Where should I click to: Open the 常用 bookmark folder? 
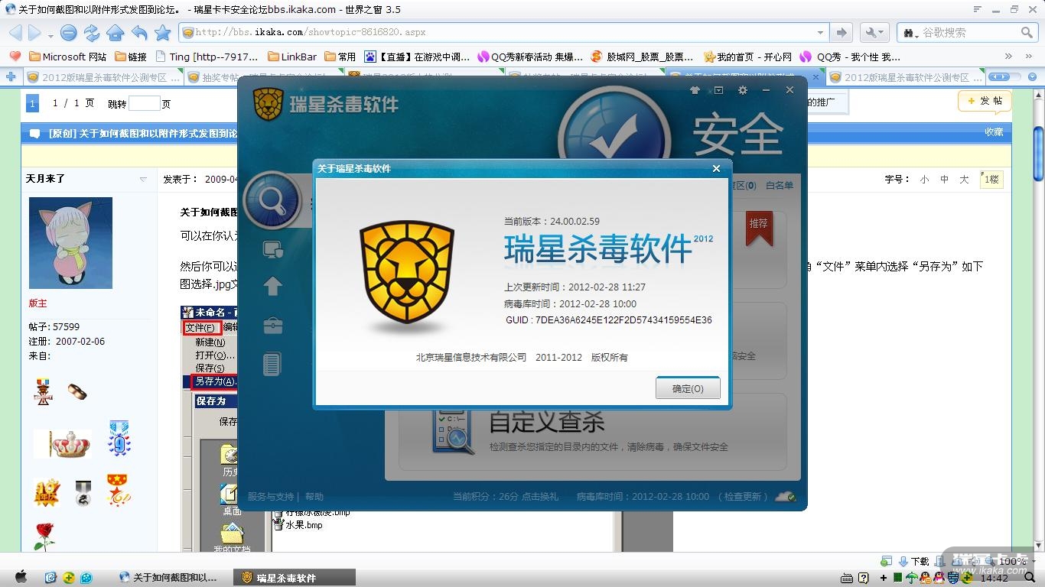(x=340, y=57)
